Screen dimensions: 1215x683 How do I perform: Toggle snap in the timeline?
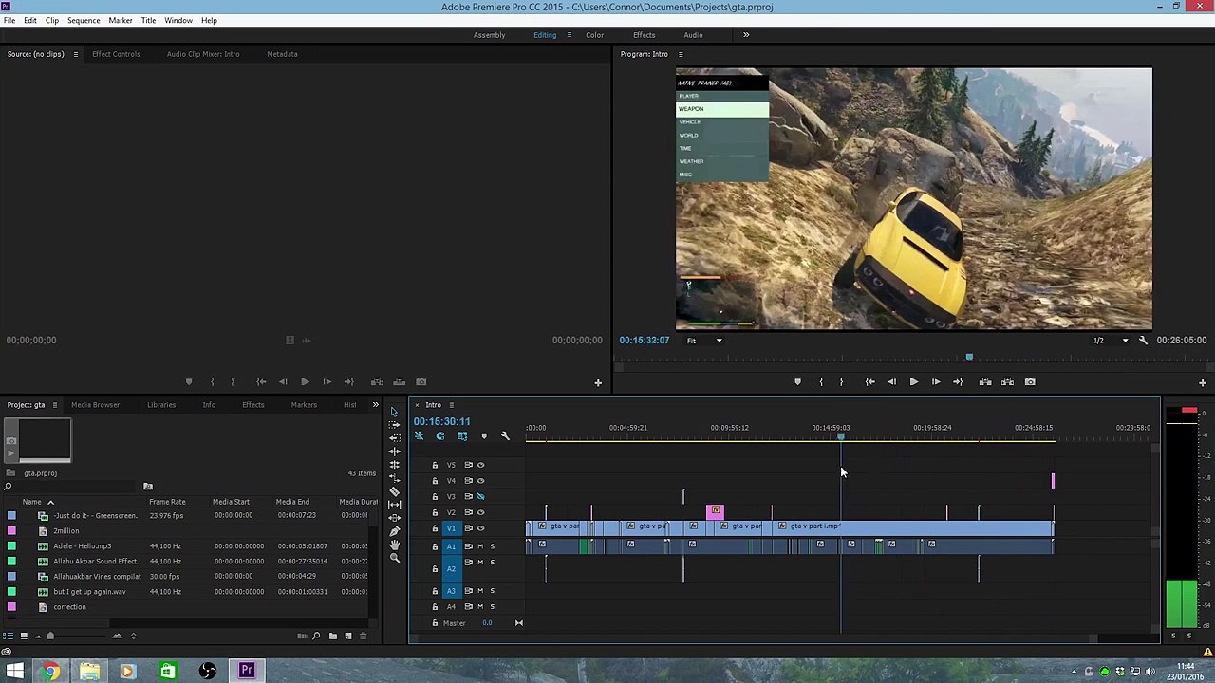pos(440,436)
